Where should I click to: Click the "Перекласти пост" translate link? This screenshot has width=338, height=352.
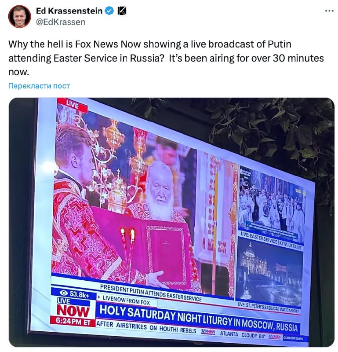[39, 86]
